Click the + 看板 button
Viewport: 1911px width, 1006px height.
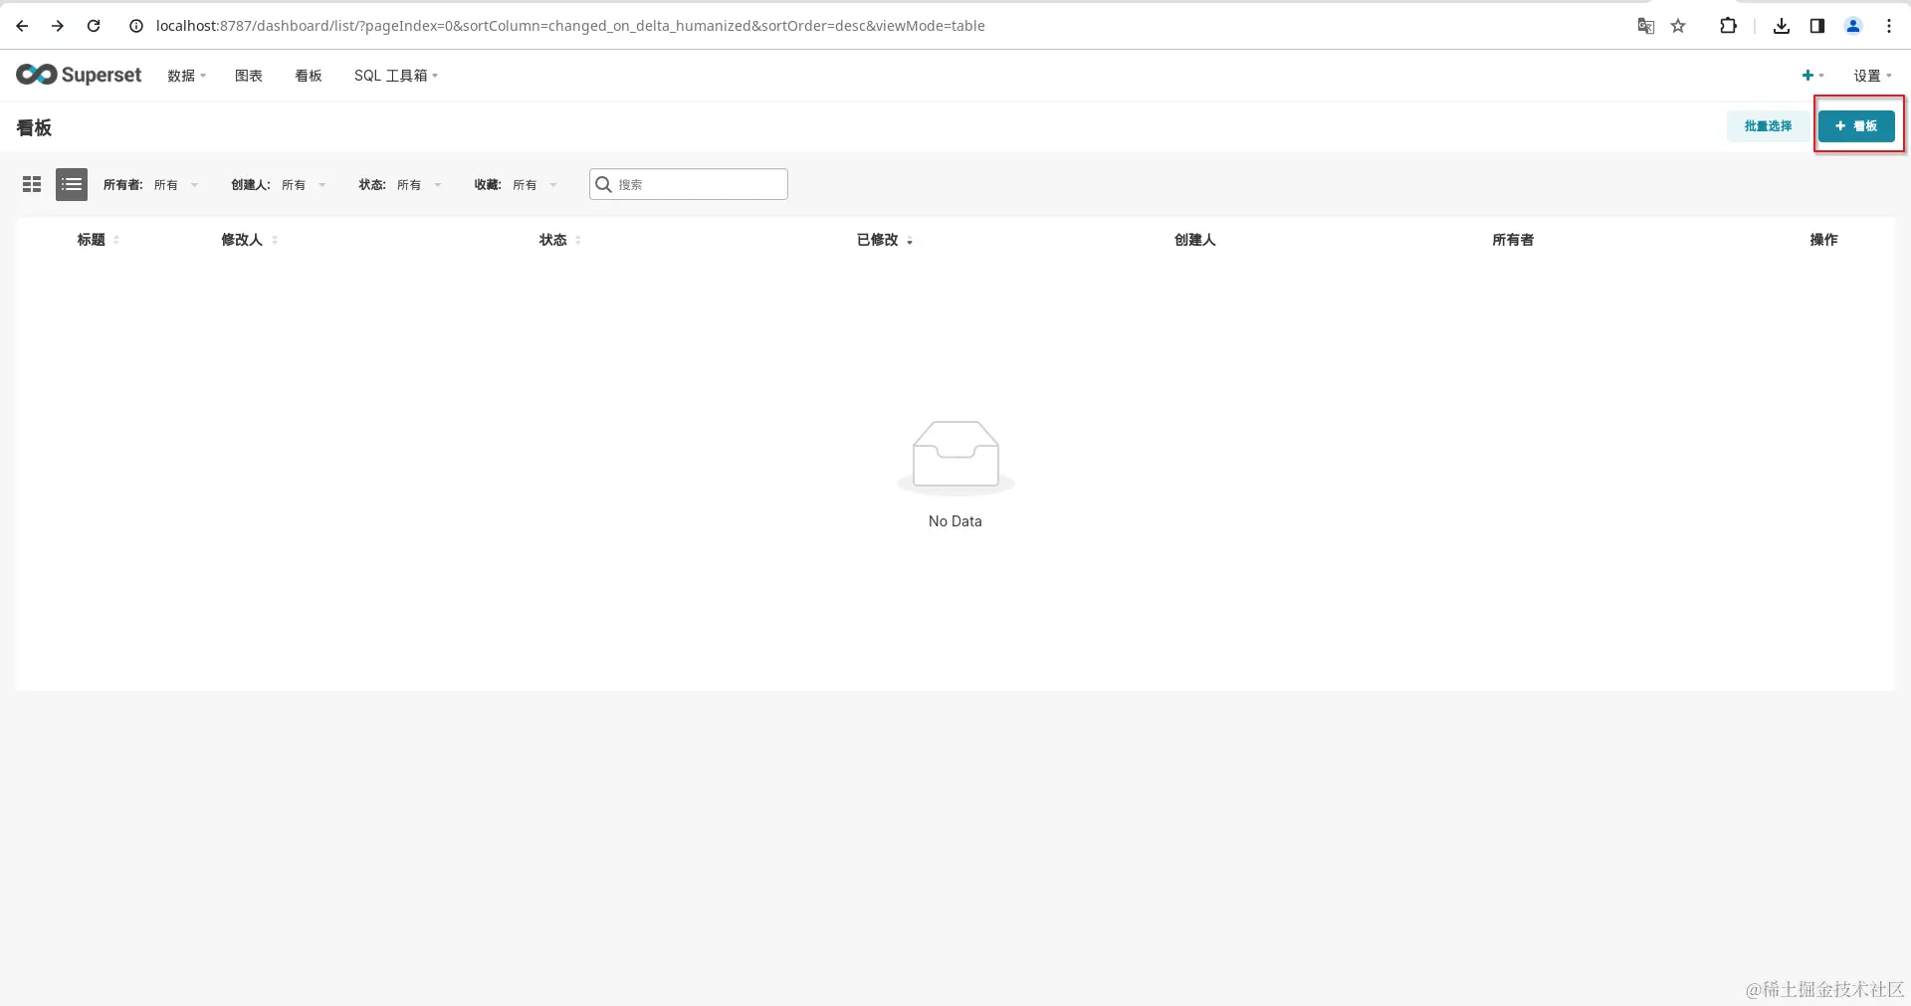[x=1856, y=126]
